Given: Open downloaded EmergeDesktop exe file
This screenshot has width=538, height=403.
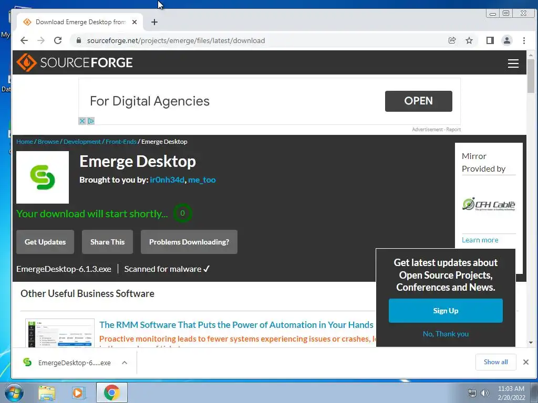Looking at the screenshot, I should [x=67, y=363].
